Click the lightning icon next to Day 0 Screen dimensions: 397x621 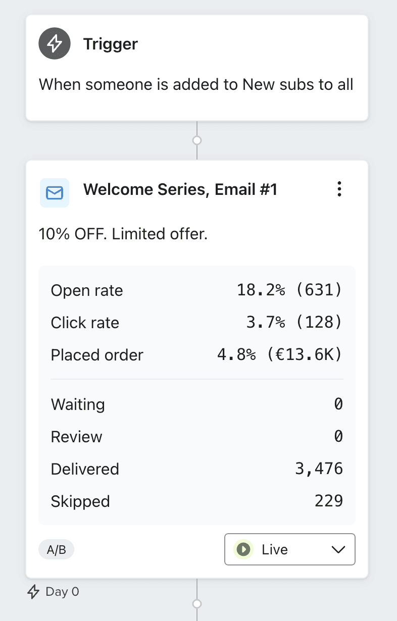(x=33, y=592)
